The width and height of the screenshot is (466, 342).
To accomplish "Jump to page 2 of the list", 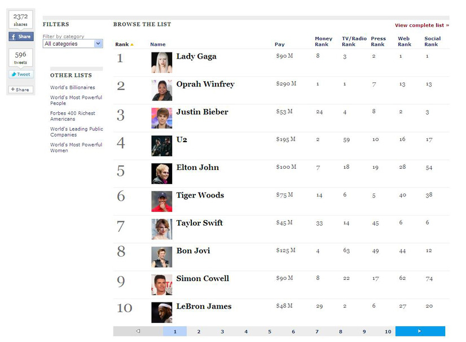I will click(199, 331).
